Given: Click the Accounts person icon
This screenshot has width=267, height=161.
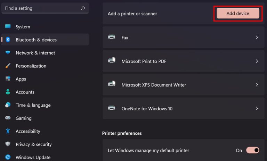Looking at the screenshot, I should [x=8, y=92].
